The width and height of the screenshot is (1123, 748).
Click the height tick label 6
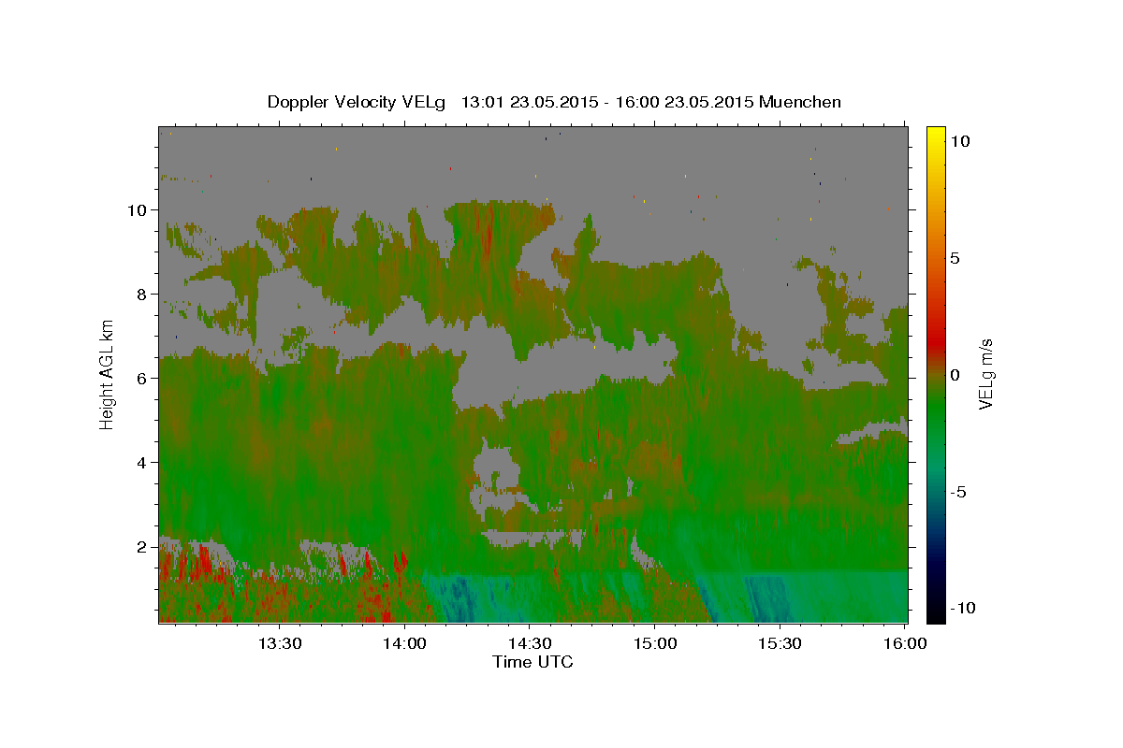pyautogui.click(x=141, y=378)
